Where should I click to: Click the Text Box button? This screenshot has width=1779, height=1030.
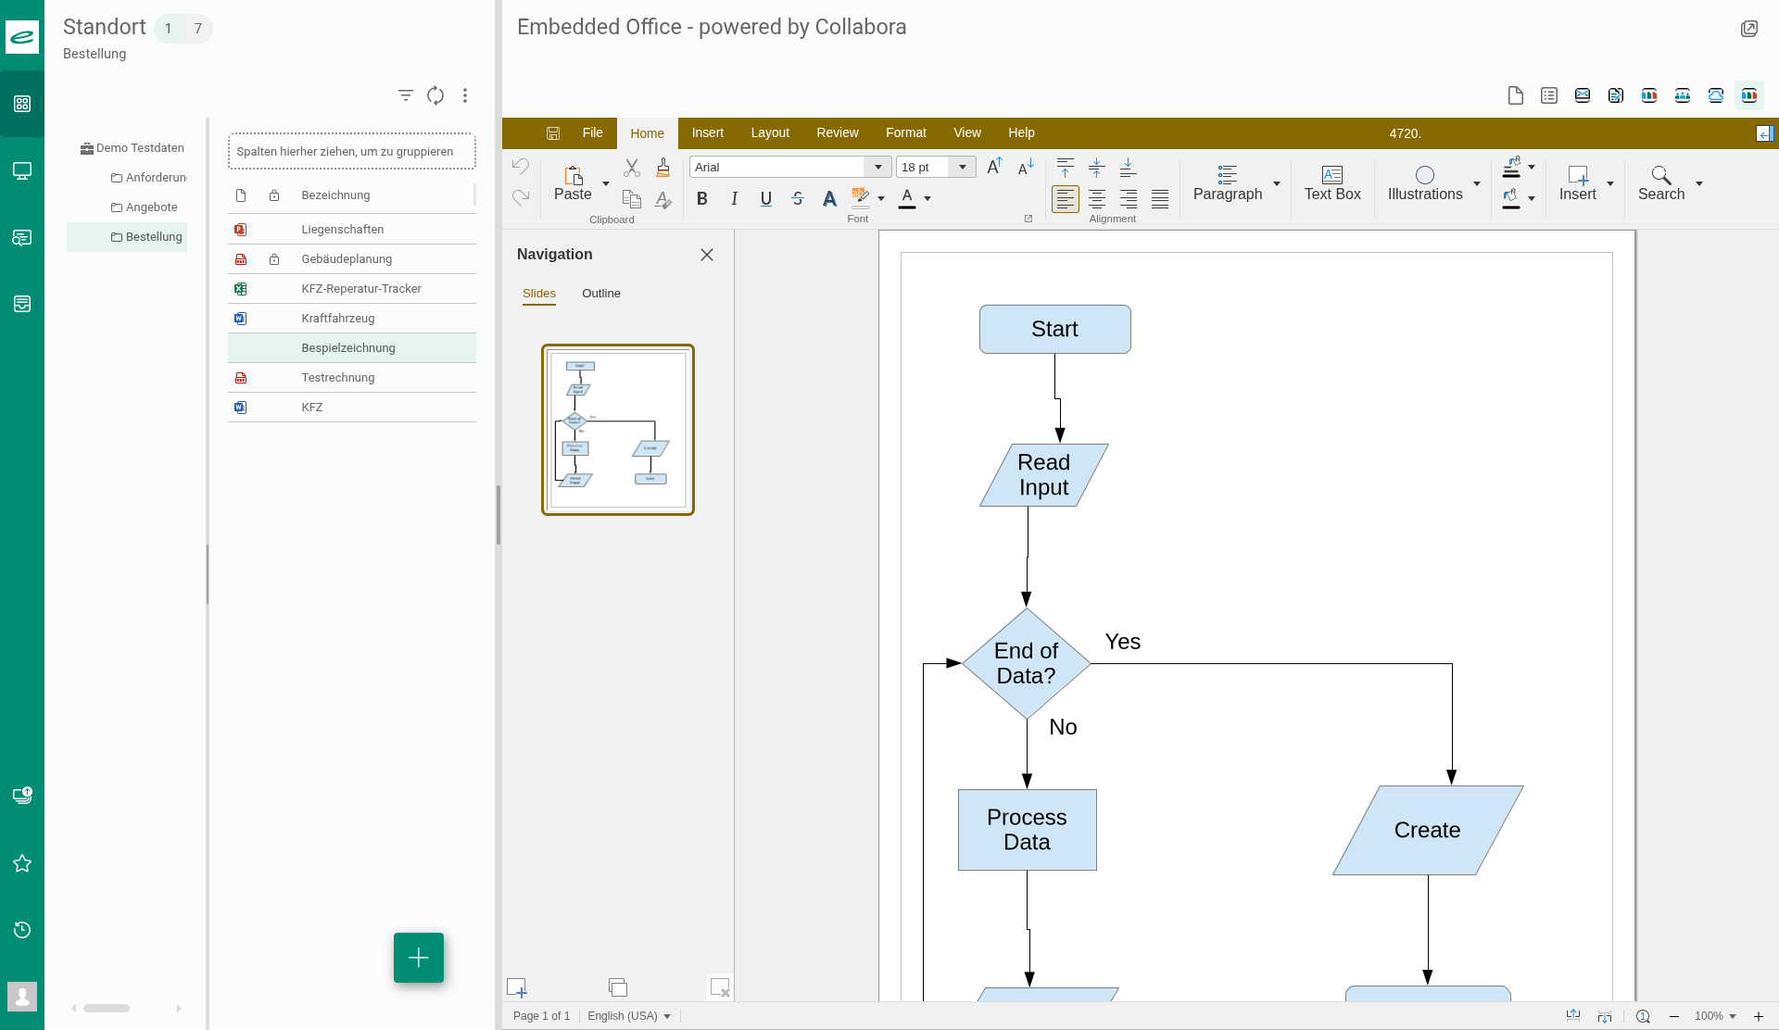click(x=1332, y=182)
